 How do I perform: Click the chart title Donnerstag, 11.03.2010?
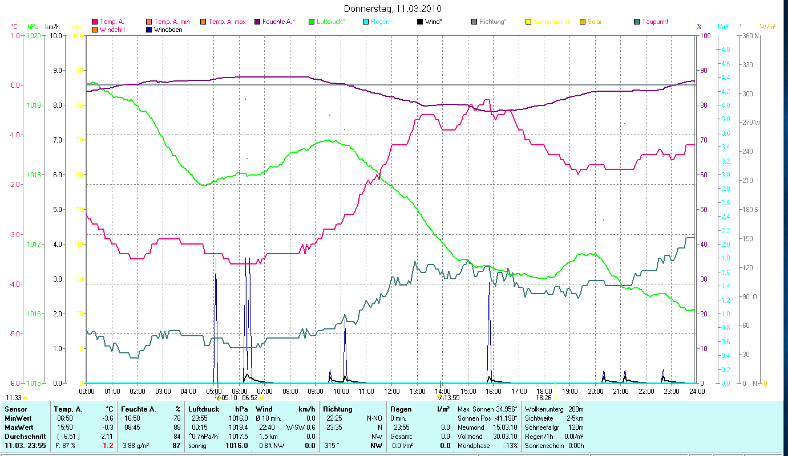(393, 9)
